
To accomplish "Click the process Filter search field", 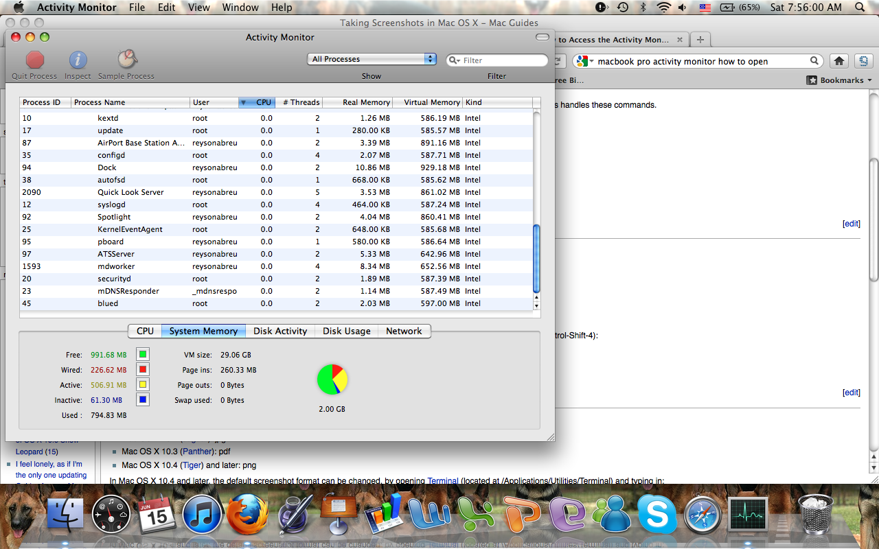I will [x=496, y=60].
